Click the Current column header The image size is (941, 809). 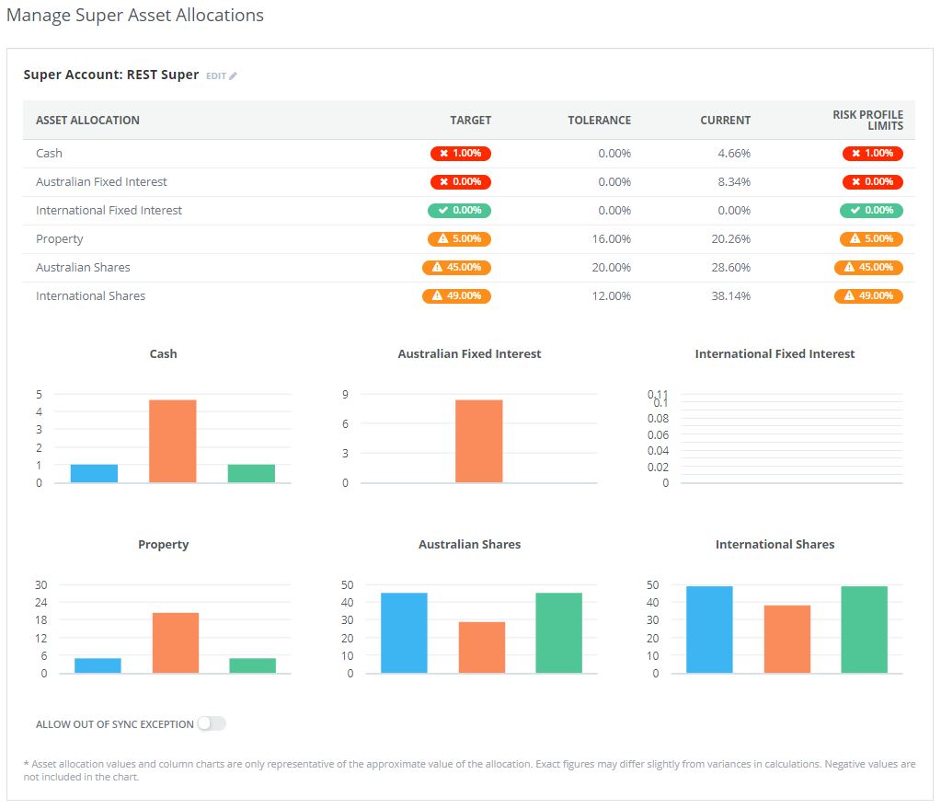point(726,121)
